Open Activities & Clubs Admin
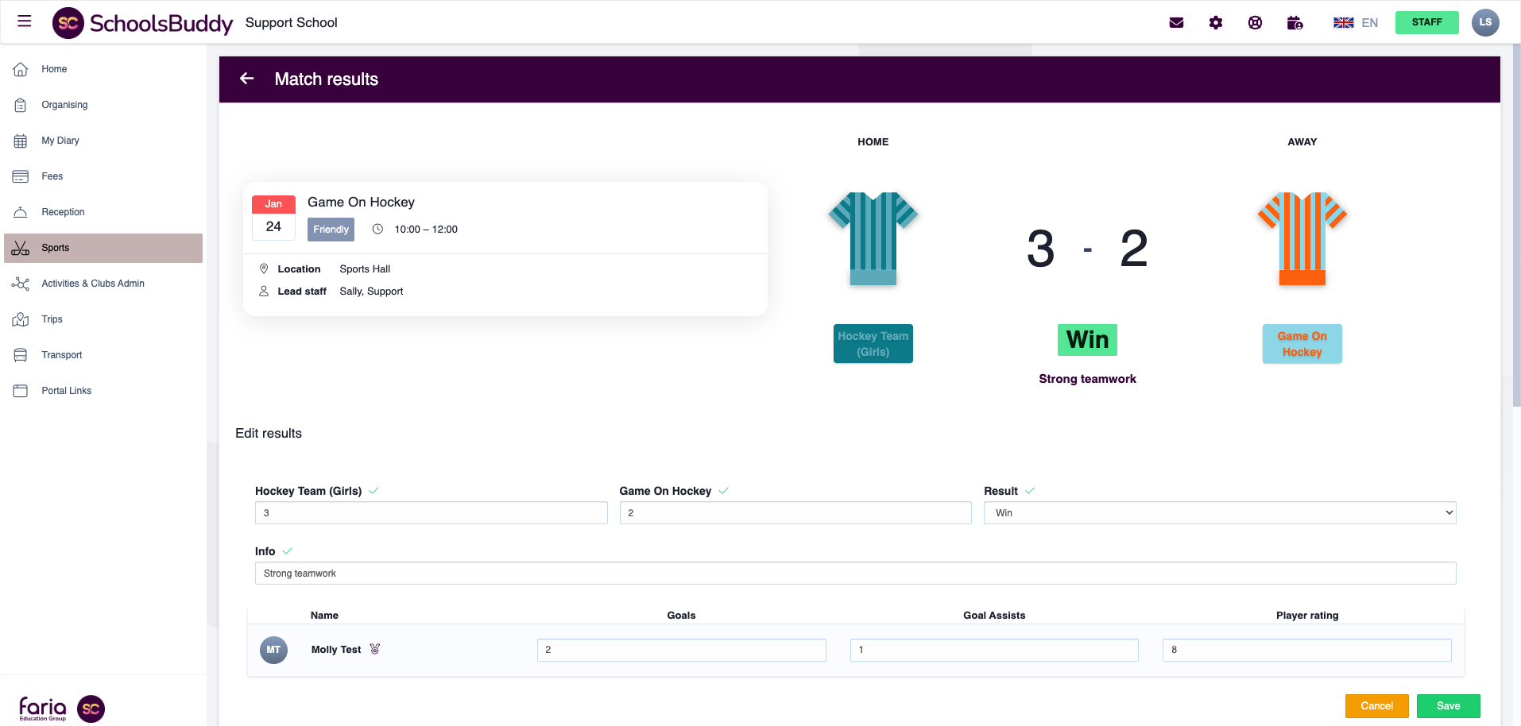Viewport: 1521px width, 726px height. (x=92, y=284)
